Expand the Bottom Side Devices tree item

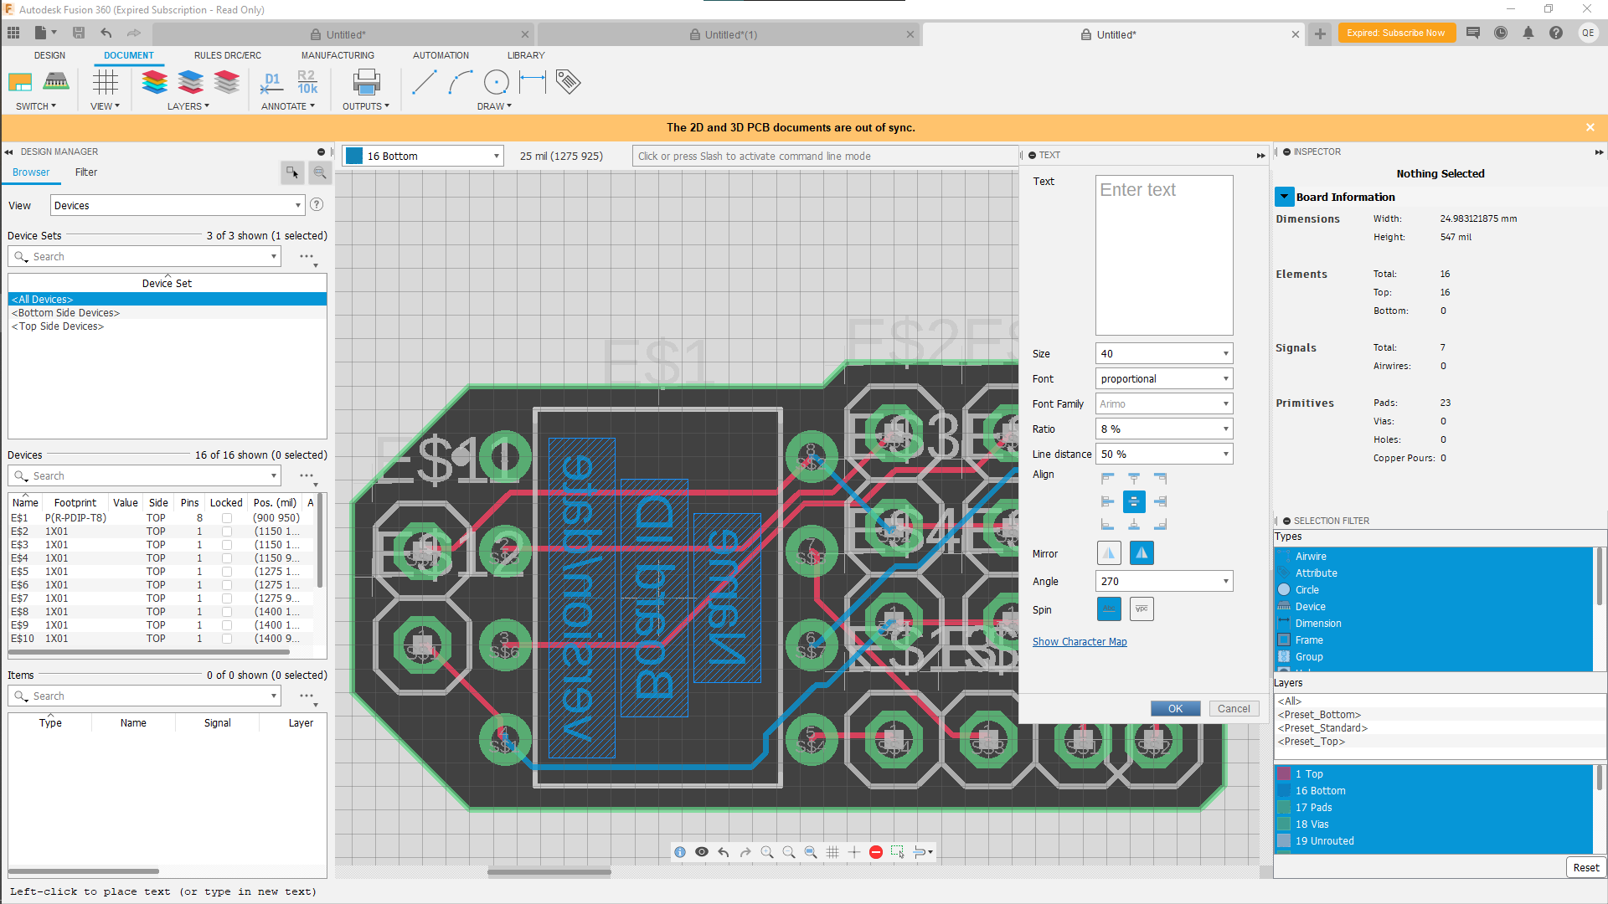(x=65, y=312)
